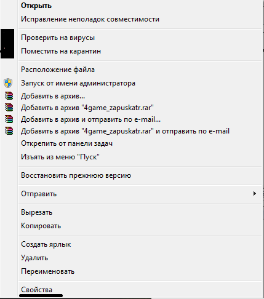Viewport: 264px width, 299px height.
Task: Choose "Поместить на карантин"
Action: point(61,51)
